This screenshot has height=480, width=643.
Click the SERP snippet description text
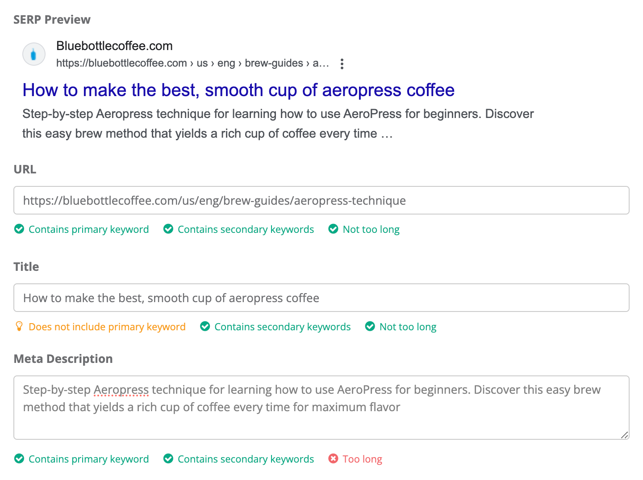coord(278,124)
